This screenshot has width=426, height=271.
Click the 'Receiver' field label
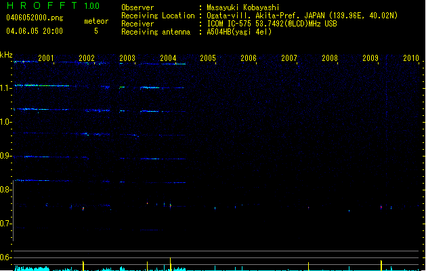(x=137, y=24)
